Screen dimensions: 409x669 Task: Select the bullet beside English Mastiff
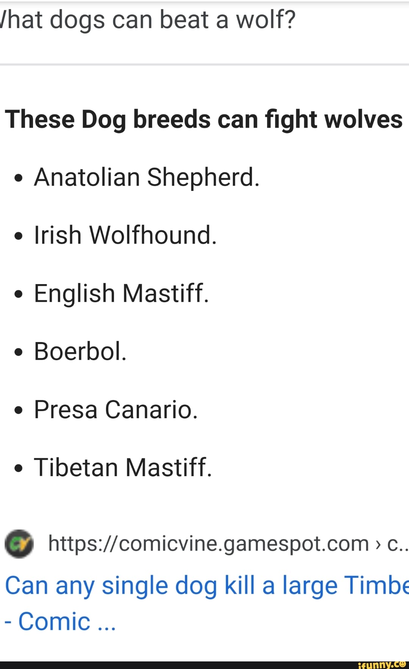(x=19, y=293)
